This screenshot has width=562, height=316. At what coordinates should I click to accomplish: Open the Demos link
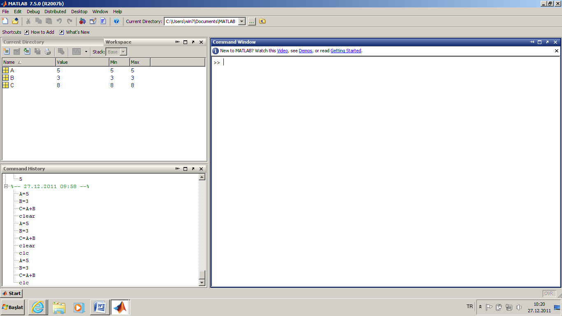(x=305, y=51)
